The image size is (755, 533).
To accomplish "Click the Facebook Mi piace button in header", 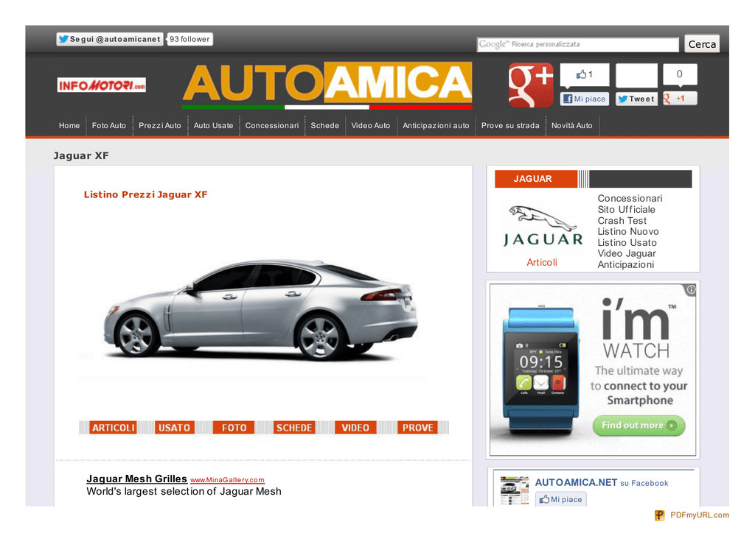I will [585, 99].
